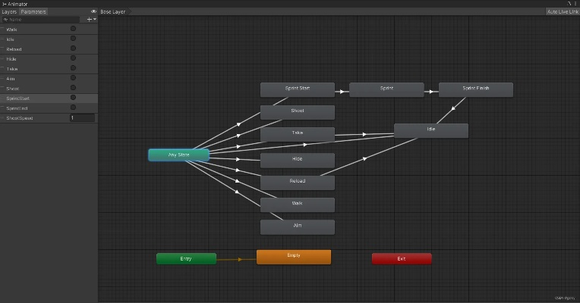
Task: Select the orange Empty default state
Action: tap(294, 257)
